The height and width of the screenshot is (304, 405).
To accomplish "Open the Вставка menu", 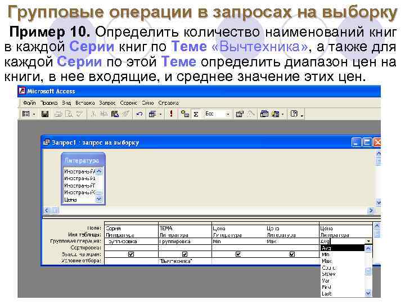I will pyautogui.click(x=85, y=103).
